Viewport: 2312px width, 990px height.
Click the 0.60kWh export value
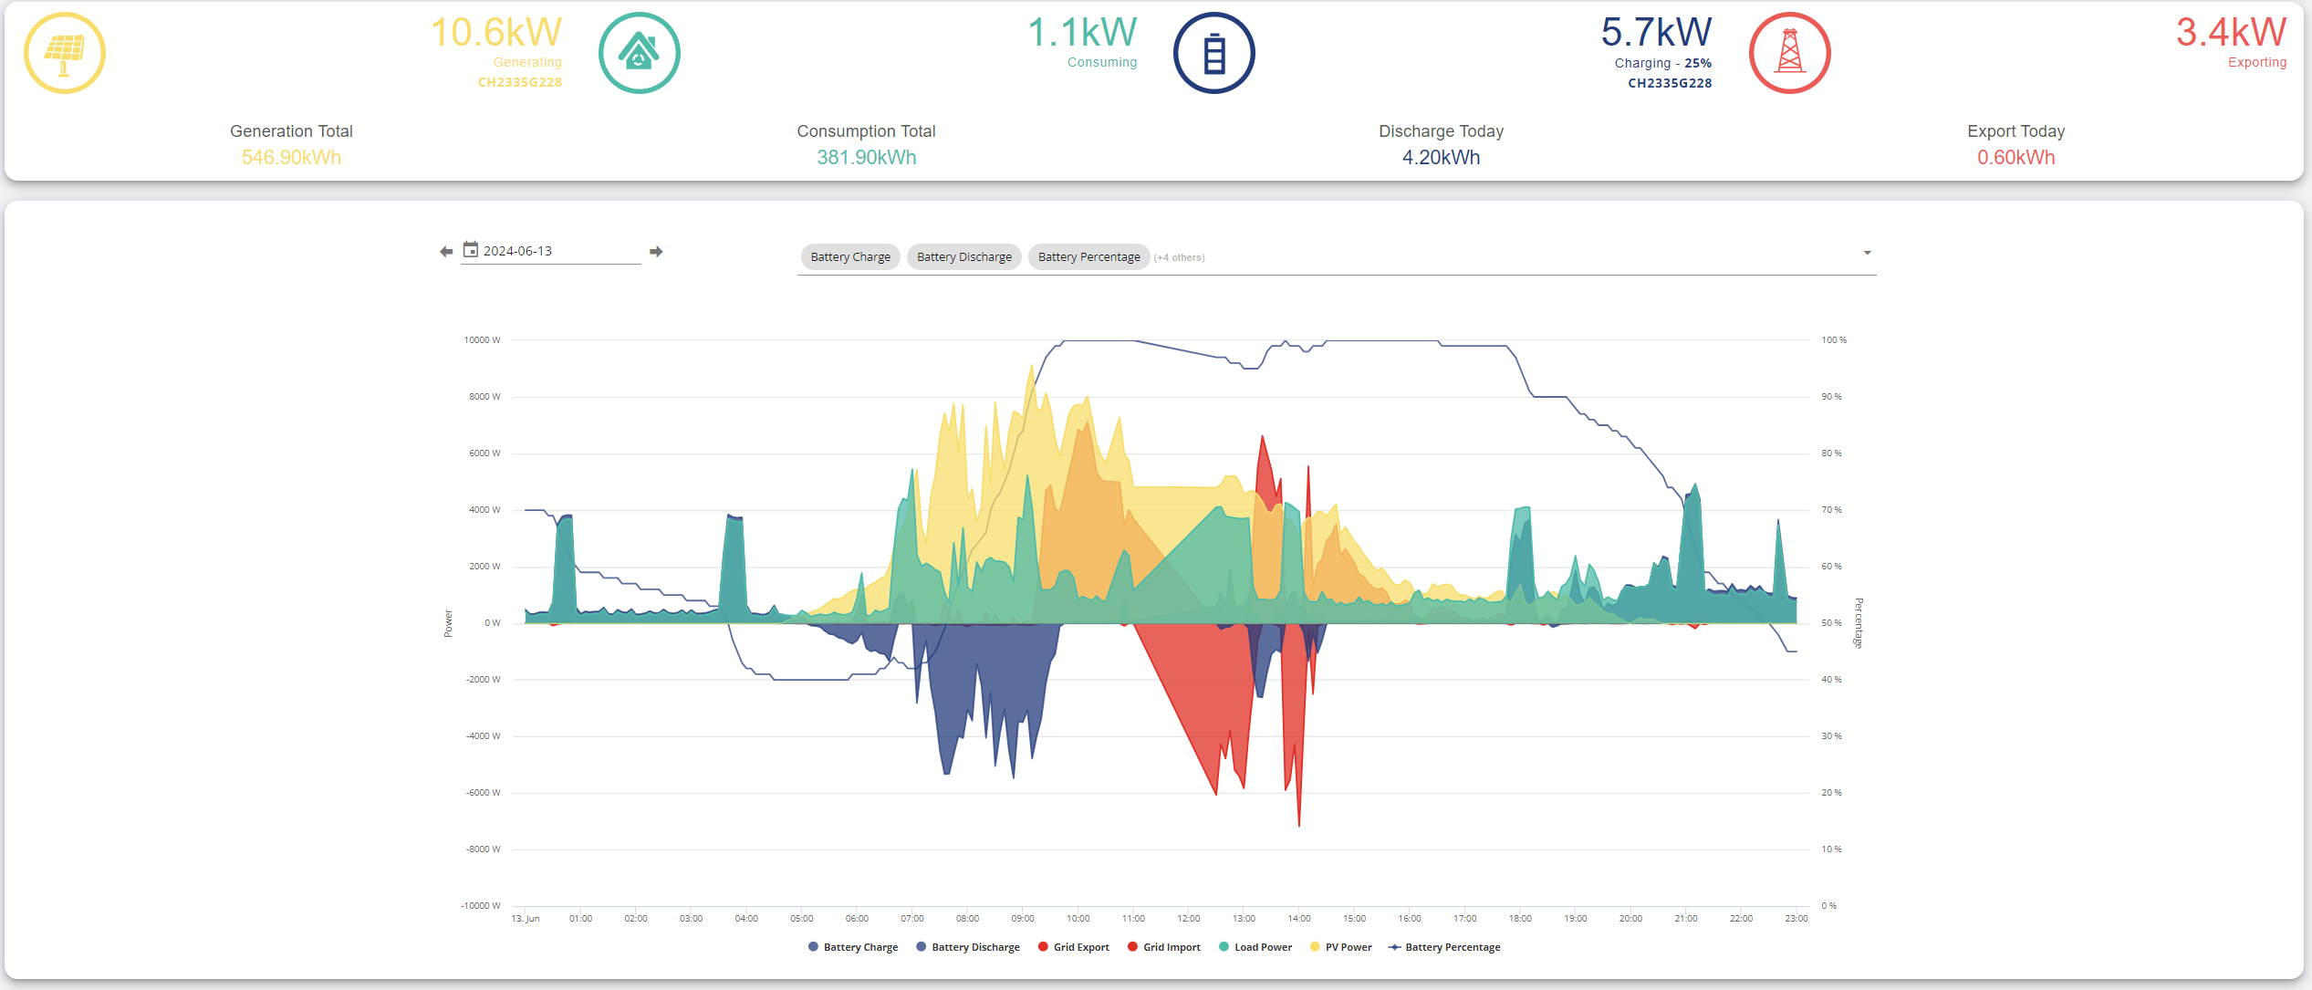point(2016,158)
